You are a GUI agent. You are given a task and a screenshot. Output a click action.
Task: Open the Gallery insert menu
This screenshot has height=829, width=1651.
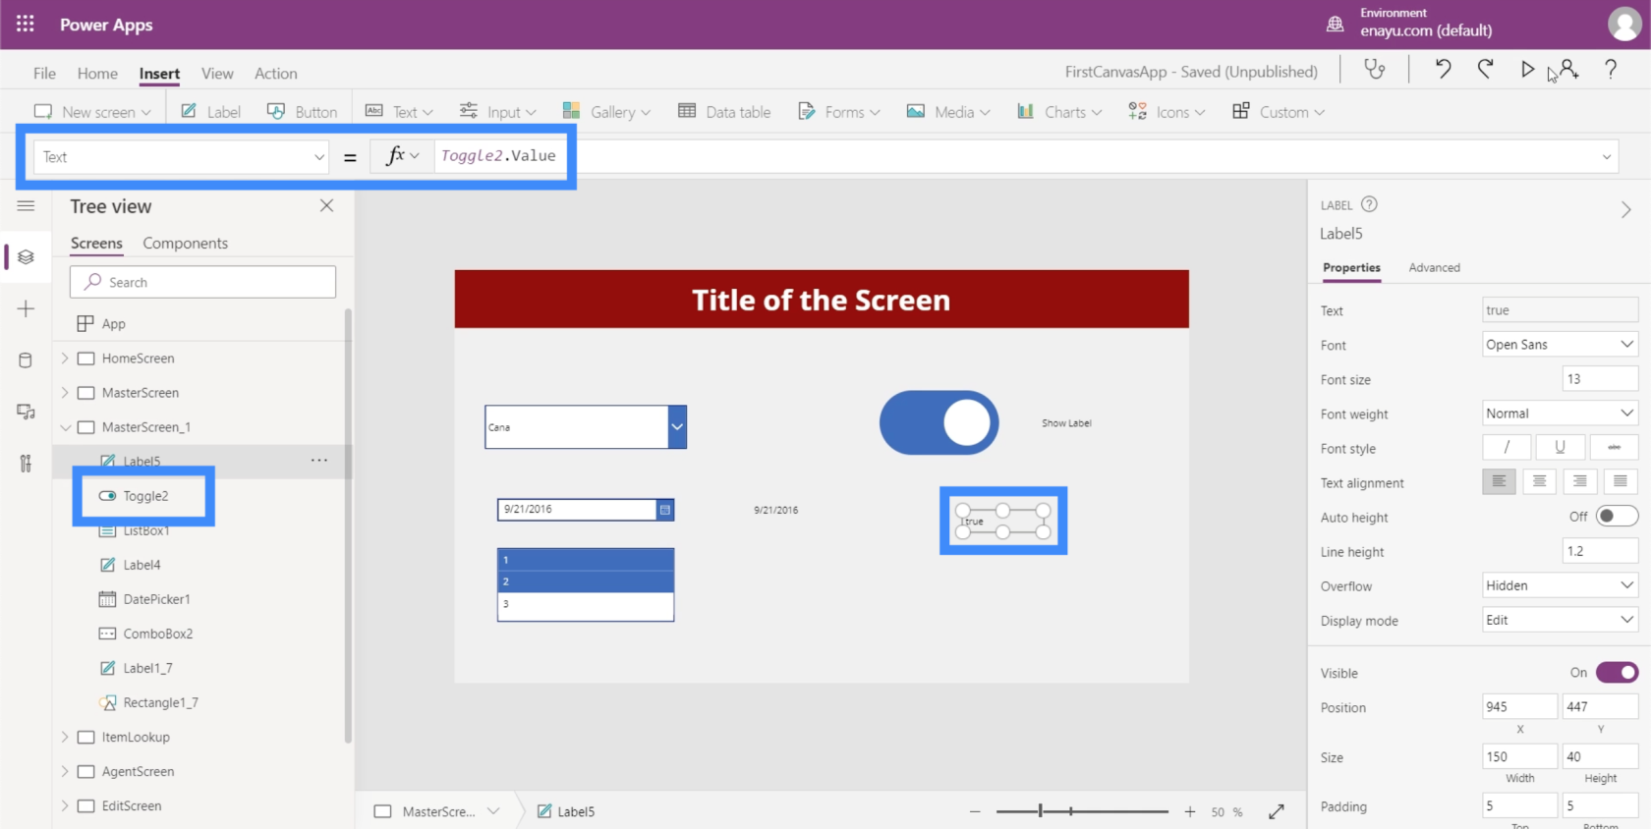click(606, 112)
